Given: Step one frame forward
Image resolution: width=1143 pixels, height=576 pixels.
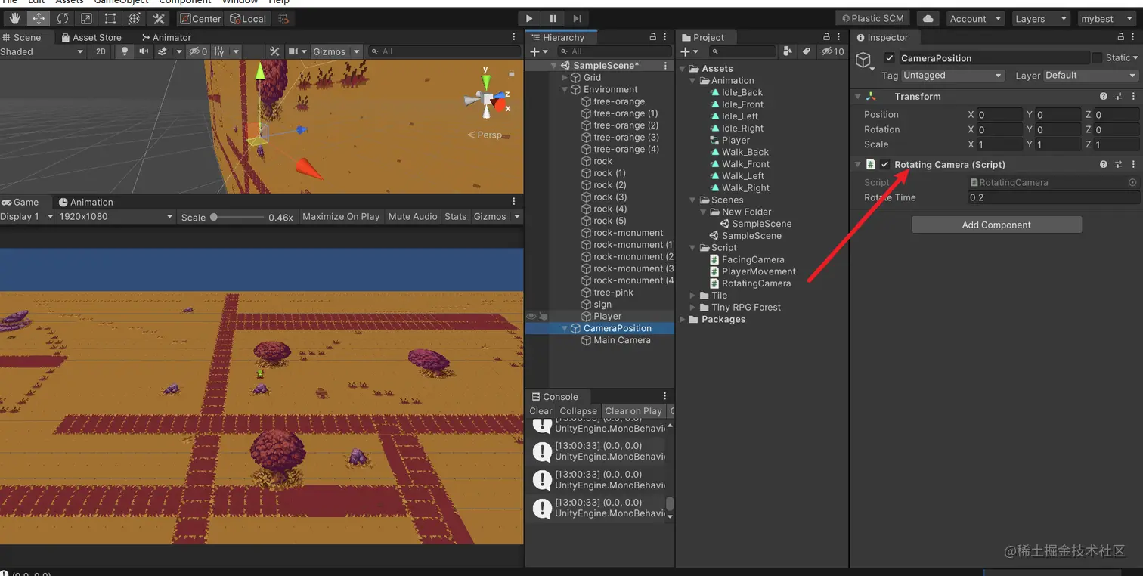Looking at the screenshot, I should 577,18.
